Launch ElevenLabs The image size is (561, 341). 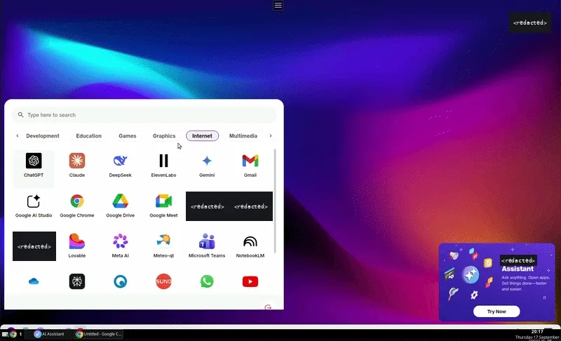[x=163, y=166]
